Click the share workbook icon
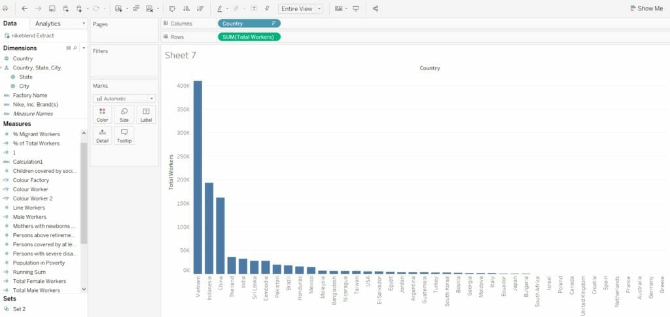The height and width of the screenshot is (317, 670). (x=375, y=9)
